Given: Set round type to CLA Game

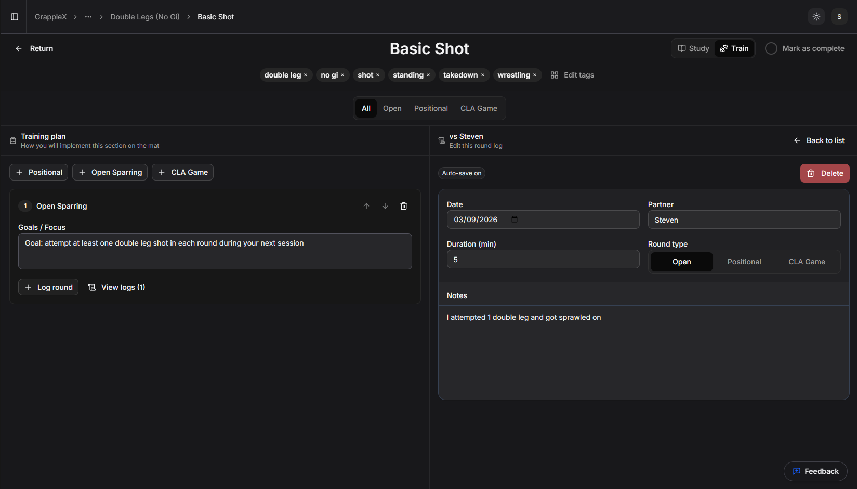Looking at the screenshot, I should [807, 262].
